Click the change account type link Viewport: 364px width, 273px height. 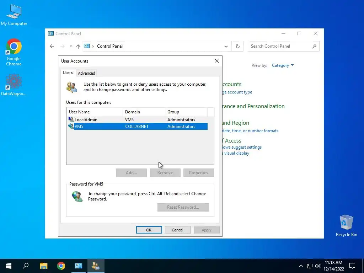pyautogui.click(x=237, y=92)
